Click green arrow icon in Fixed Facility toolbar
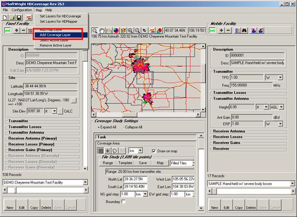The image size is (297, 217). tap(8, 30)
